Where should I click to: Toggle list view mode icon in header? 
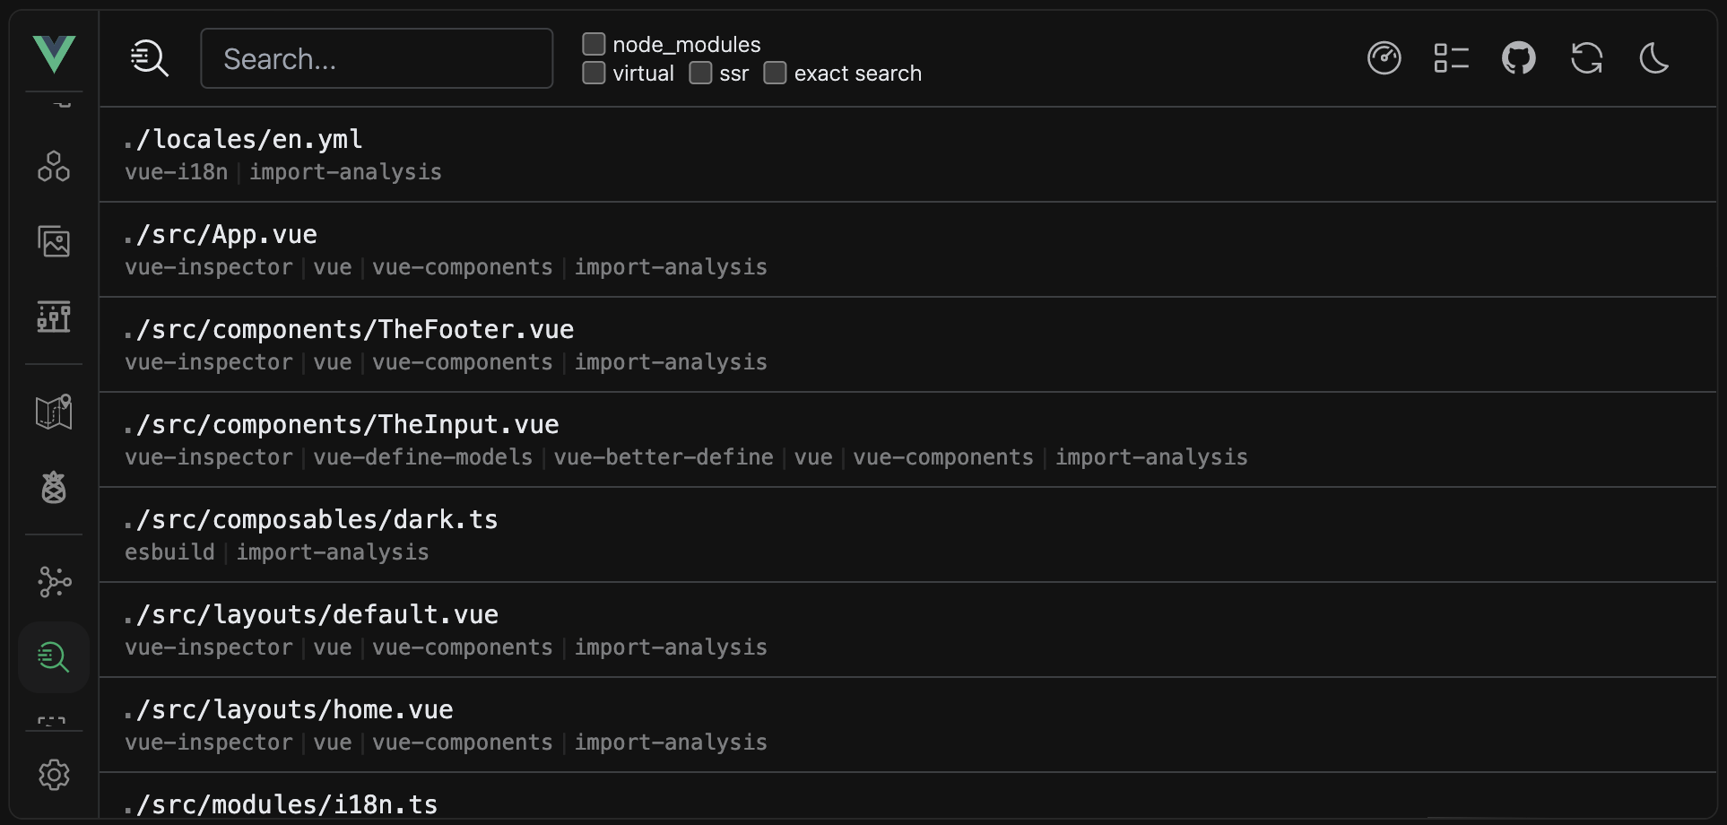1451,58
